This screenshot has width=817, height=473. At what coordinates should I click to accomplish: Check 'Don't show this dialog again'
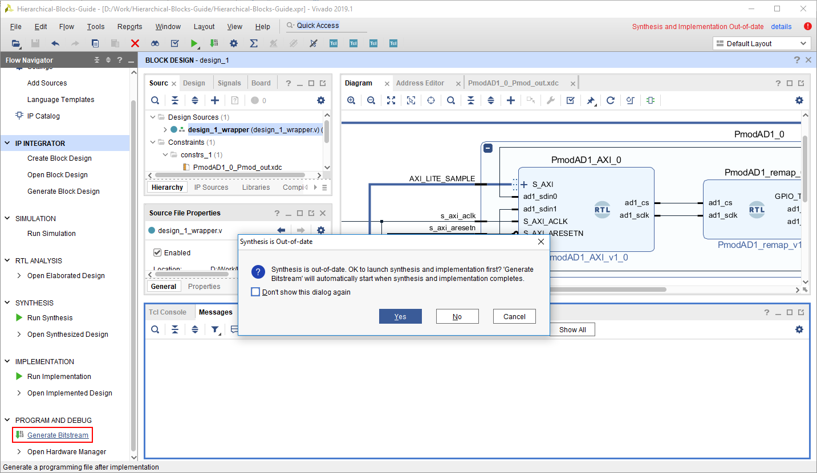[255, 292]
